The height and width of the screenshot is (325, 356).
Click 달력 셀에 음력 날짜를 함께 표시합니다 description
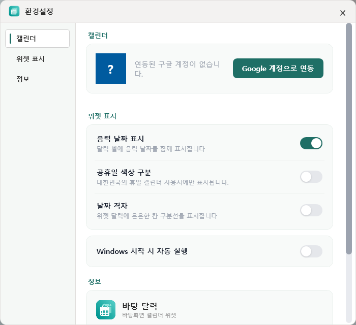(151, 149)
